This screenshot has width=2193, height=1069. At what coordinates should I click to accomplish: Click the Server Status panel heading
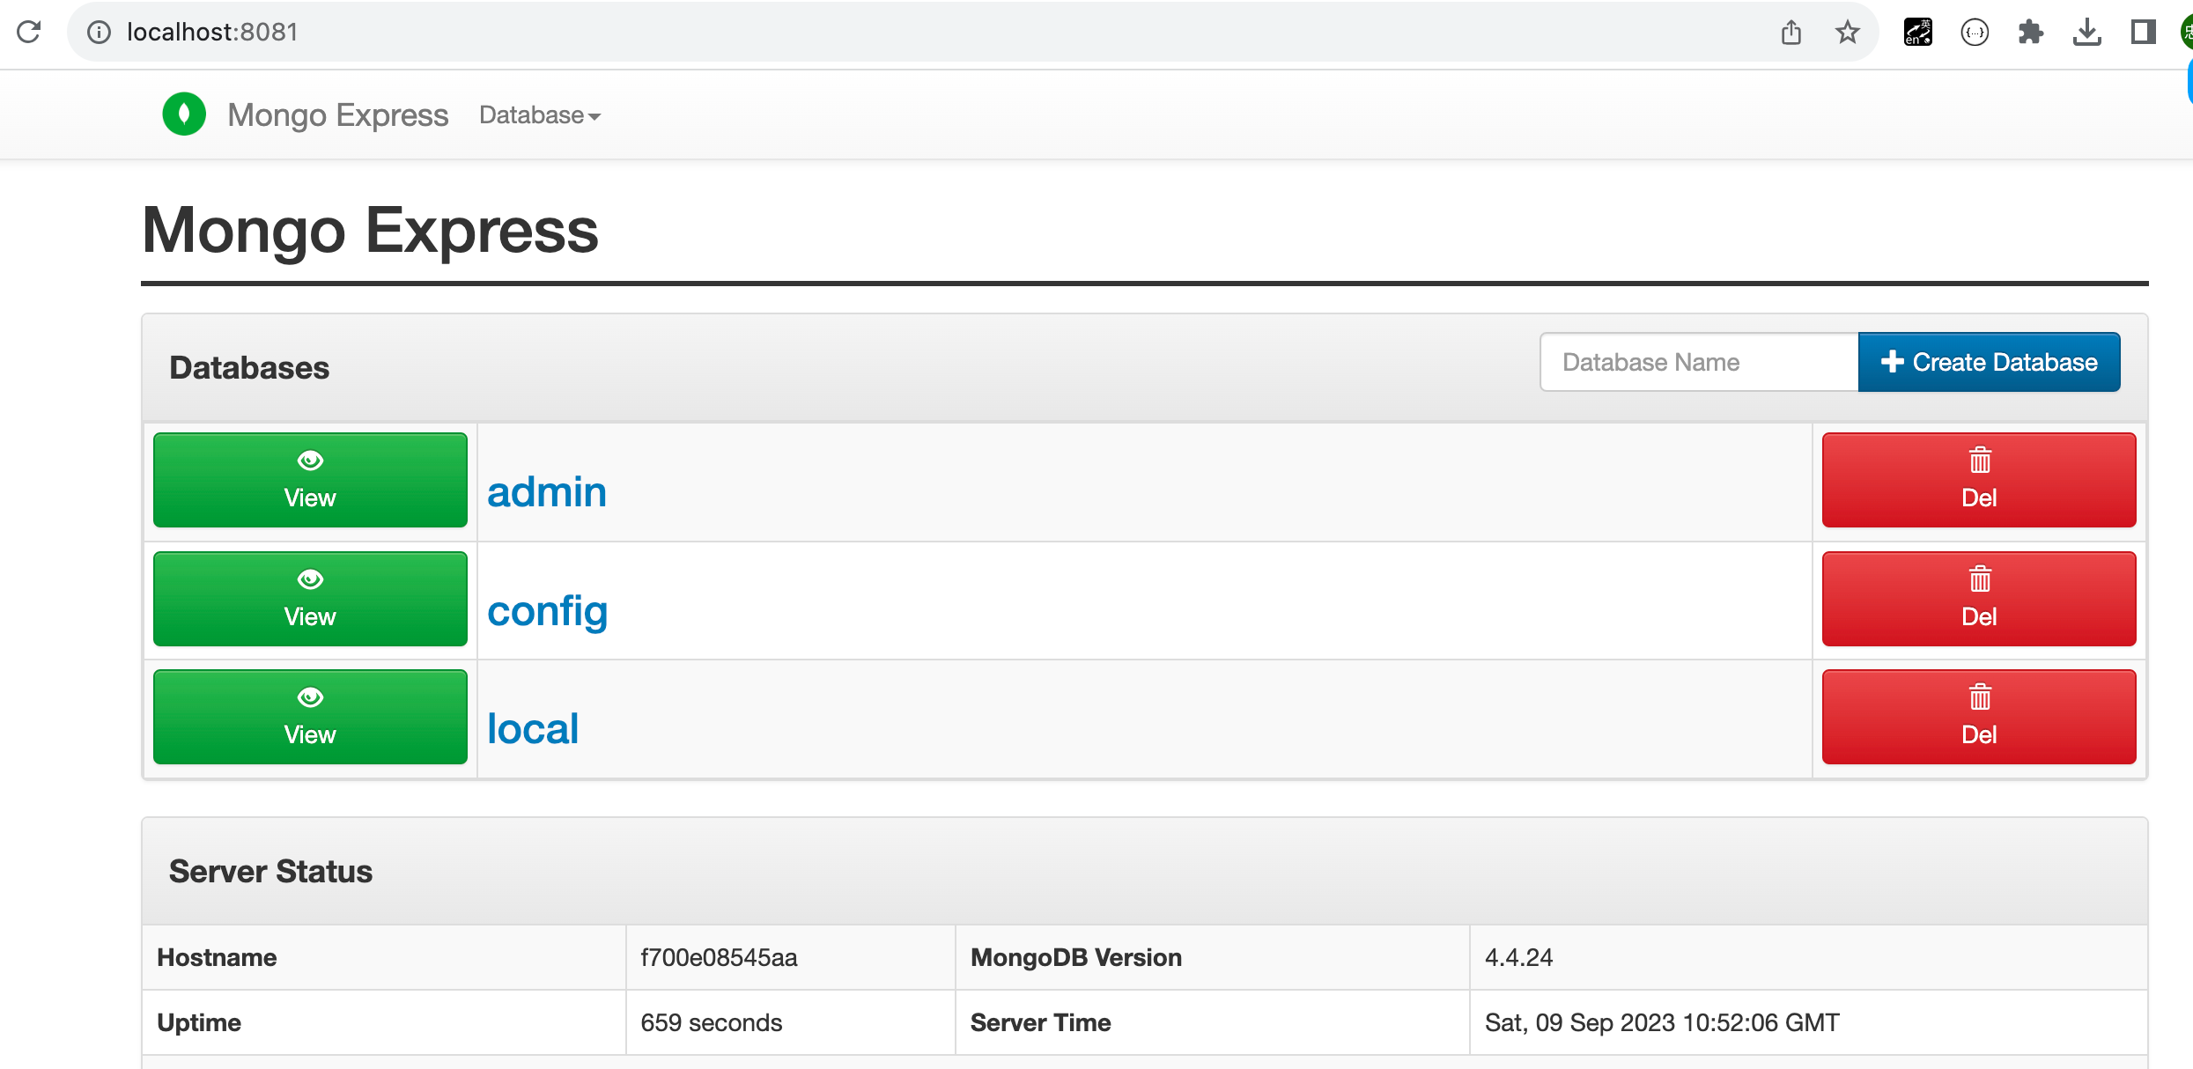(270, 872)
